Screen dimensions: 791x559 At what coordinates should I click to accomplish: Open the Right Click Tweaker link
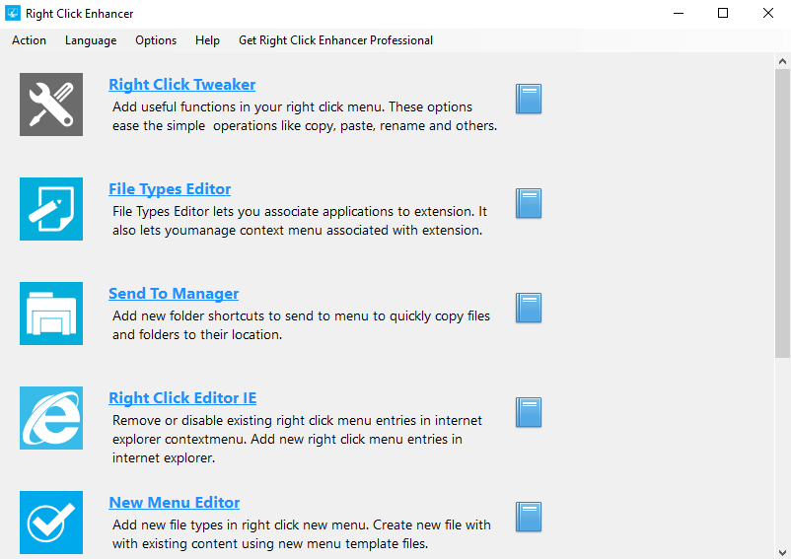click(x=182, y=84)
